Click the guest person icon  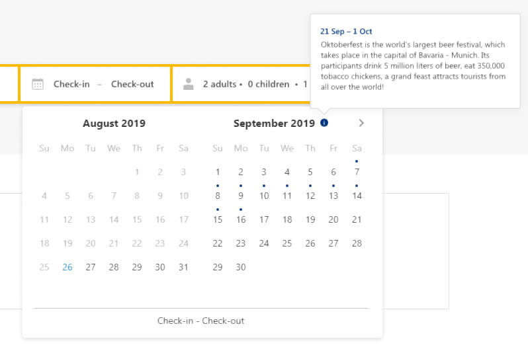(x=189, y=84)
